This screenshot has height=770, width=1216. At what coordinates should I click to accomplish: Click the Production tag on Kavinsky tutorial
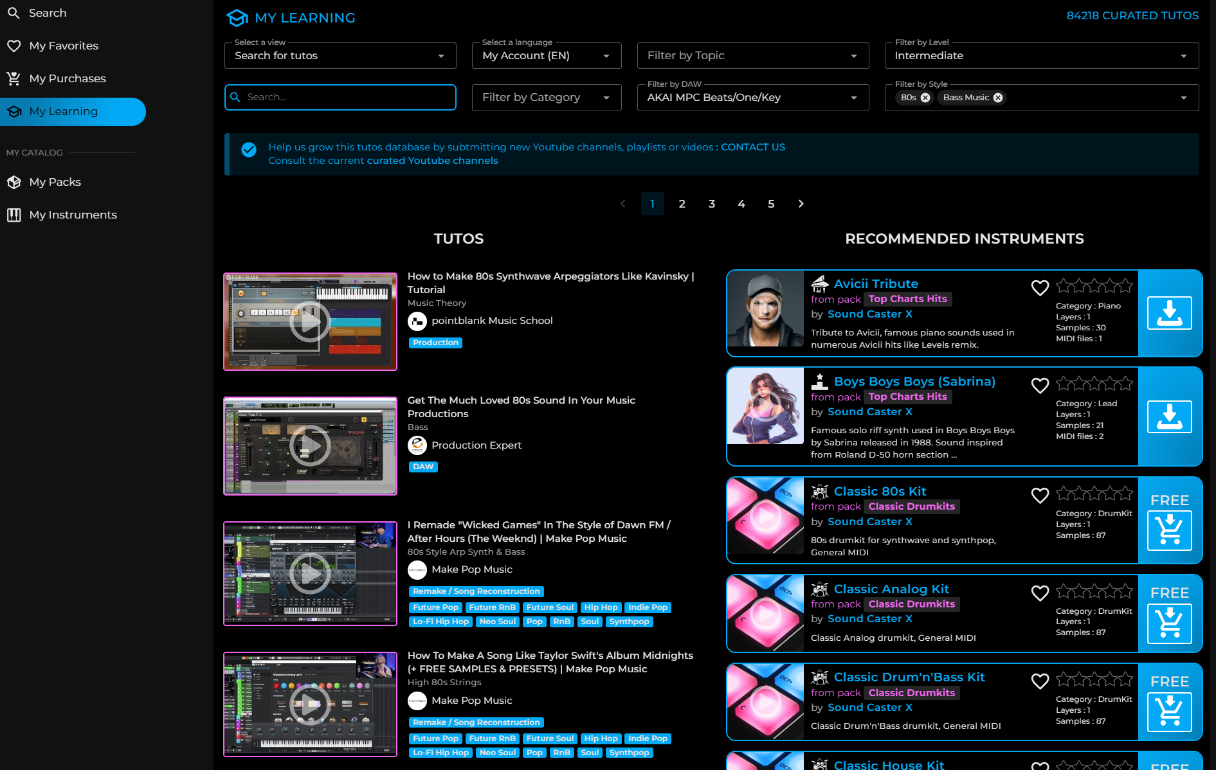435,343
